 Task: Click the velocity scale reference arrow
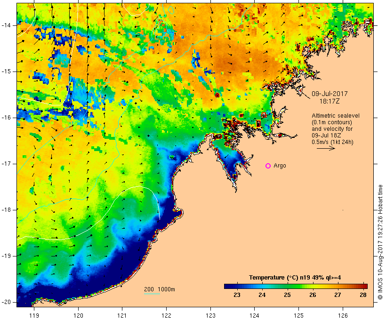(326, 148)
